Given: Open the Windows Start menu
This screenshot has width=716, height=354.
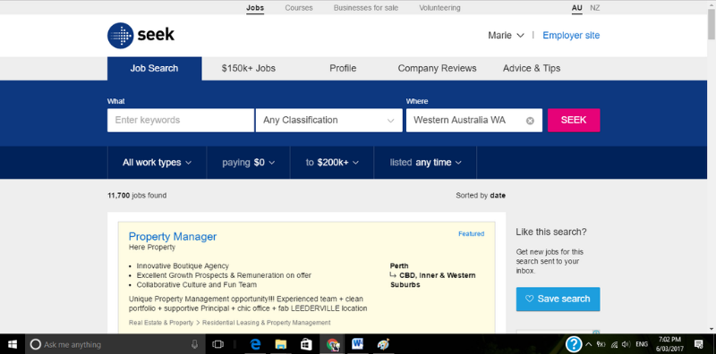Looking at the screenshot, I should (13, 344).
